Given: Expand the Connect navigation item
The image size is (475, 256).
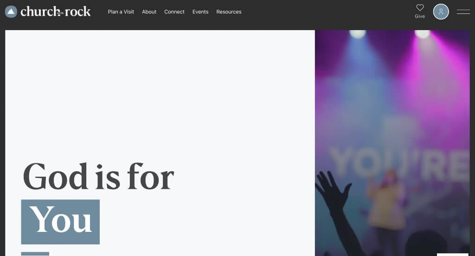Looking at the screenshot, I should coord(174,12).
